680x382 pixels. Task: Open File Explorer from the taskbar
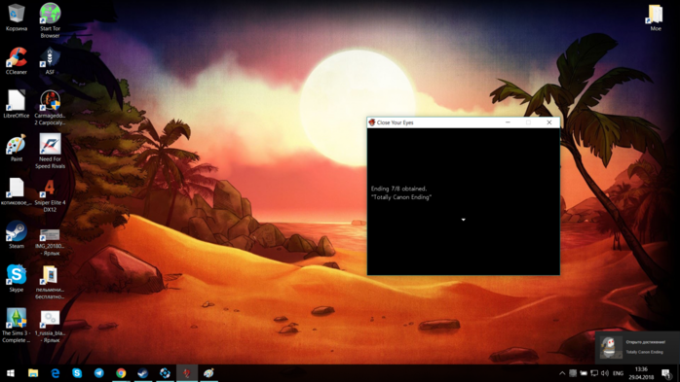pyautogui.click(x=33, y=373)
